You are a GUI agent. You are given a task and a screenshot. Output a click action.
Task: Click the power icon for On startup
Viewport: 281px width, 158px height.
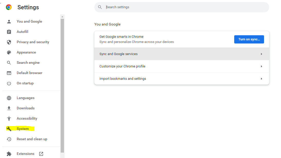tap(9, 83)
